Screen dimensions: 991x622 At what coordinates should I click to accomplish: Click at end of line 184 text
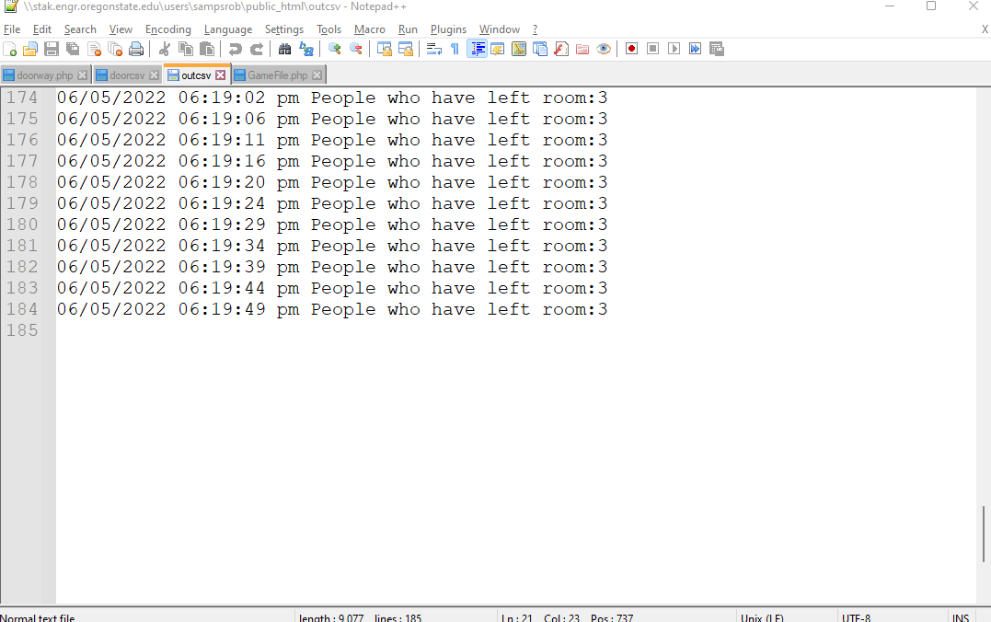(609, 310)
